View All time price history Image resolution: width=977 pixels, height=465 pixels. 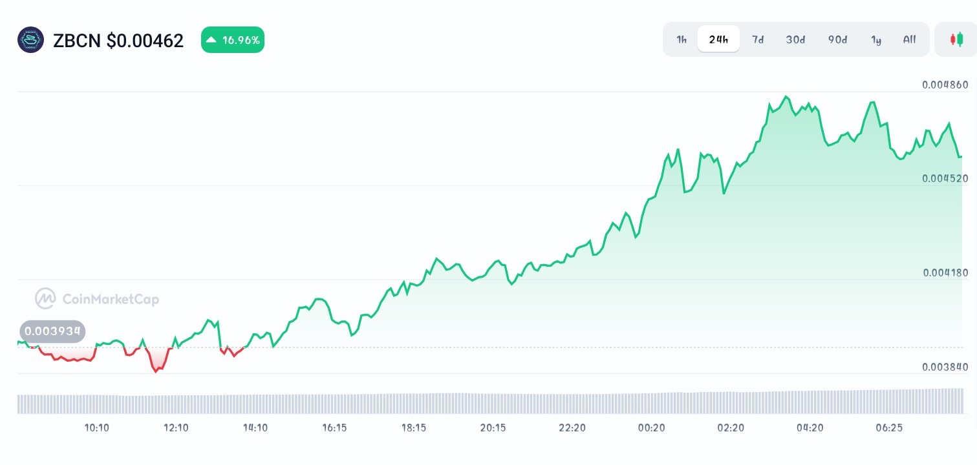[909, 39]
